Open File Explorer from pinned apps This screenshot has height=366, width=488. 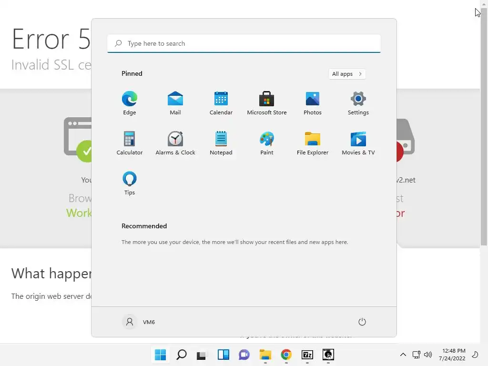[313, 143]
